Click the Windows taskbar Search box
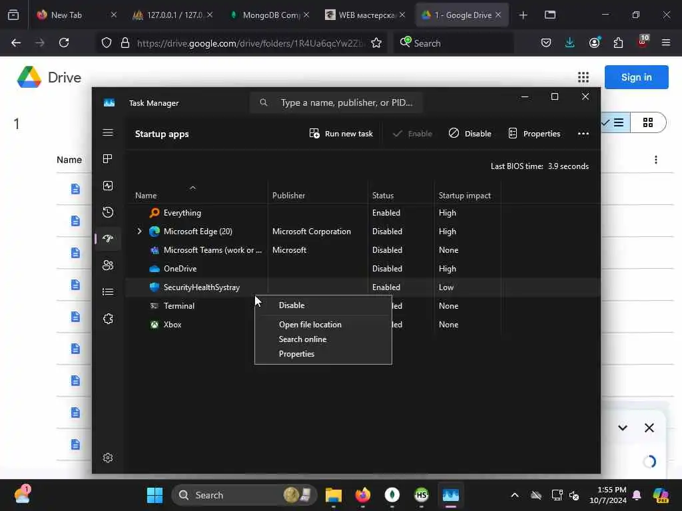The image size is (682, 511). 244,495
